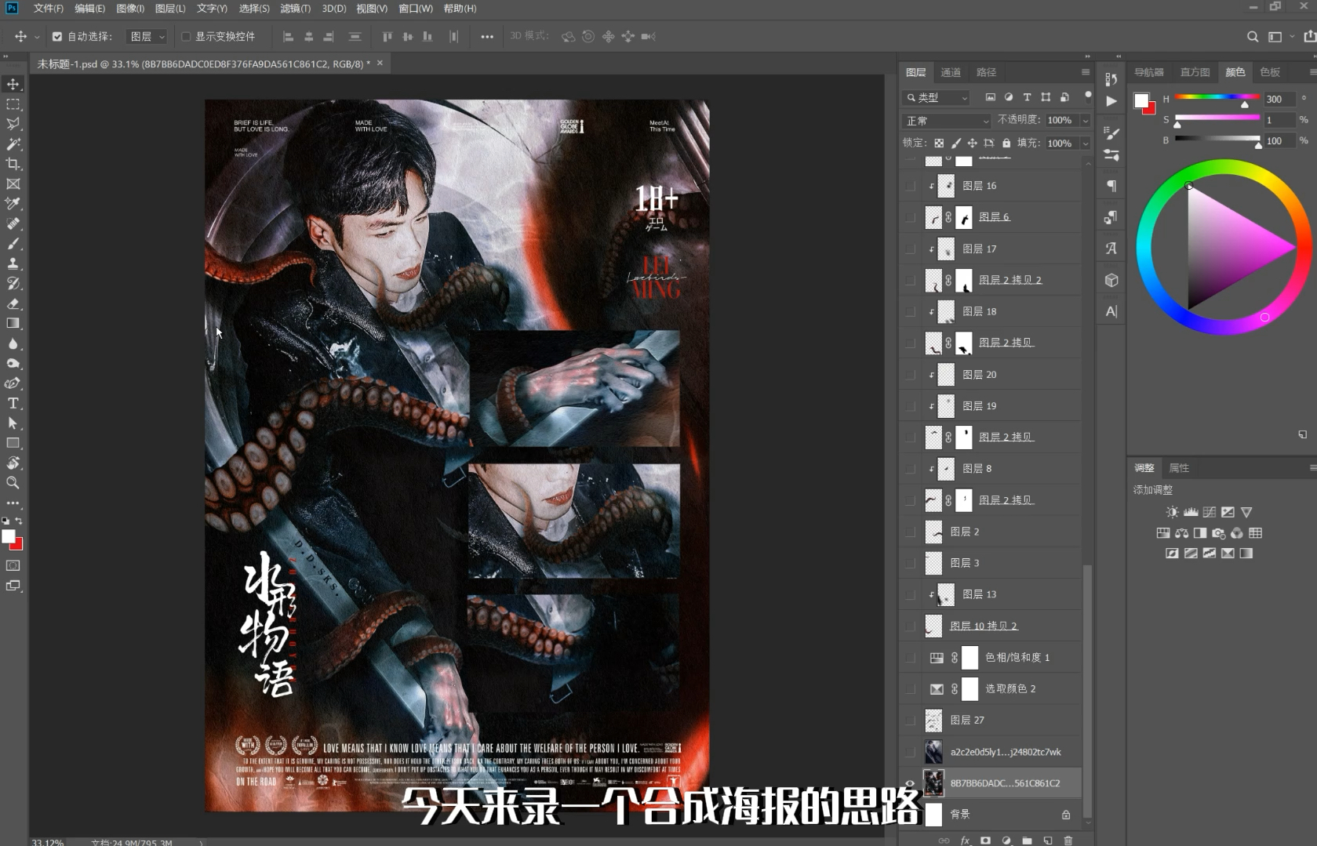Toggle visibility of layer 8B7BB6DADC...561C861C2
The height and width of the screenshot is (846, 1317).
pyautogui.click(x=910, y=782)
